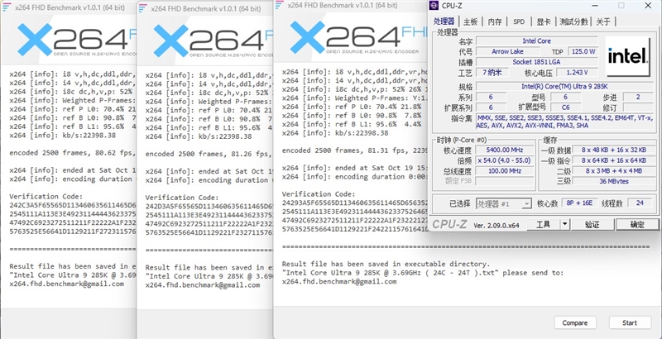662x339 pixels.
Task: Switch to the 主板 tab in CPU-Z
Action: pos(470,22)
